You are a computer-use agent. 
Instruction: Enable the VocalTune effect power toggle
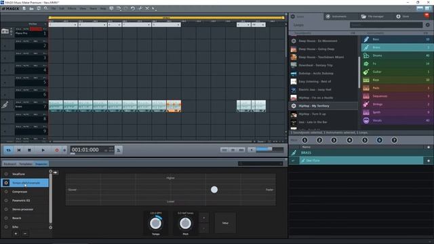pos(6,174)
